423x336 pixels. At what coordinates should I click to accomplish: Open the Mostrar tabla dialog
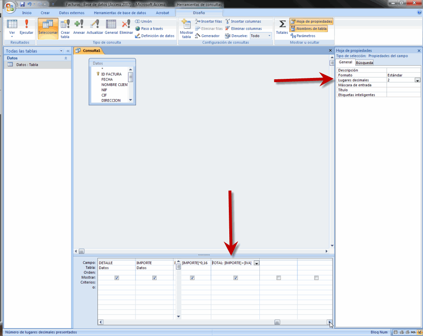coord(186,28)
